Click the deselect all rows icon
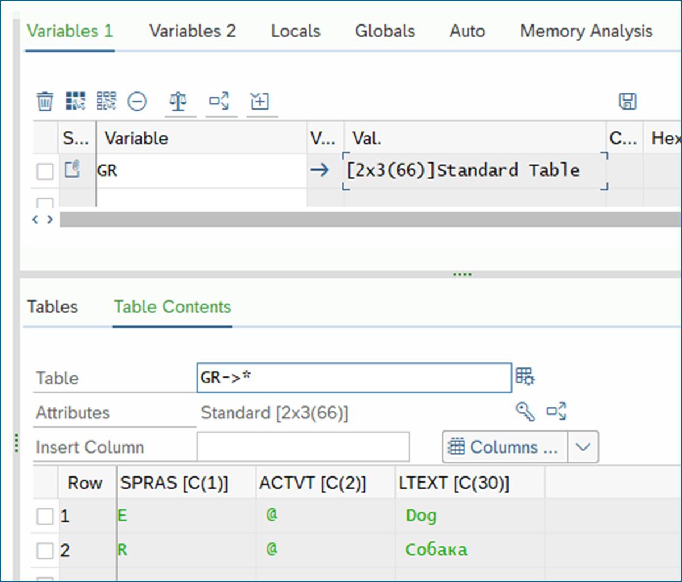This screenshot has width=682, height=582. [106, 101]
